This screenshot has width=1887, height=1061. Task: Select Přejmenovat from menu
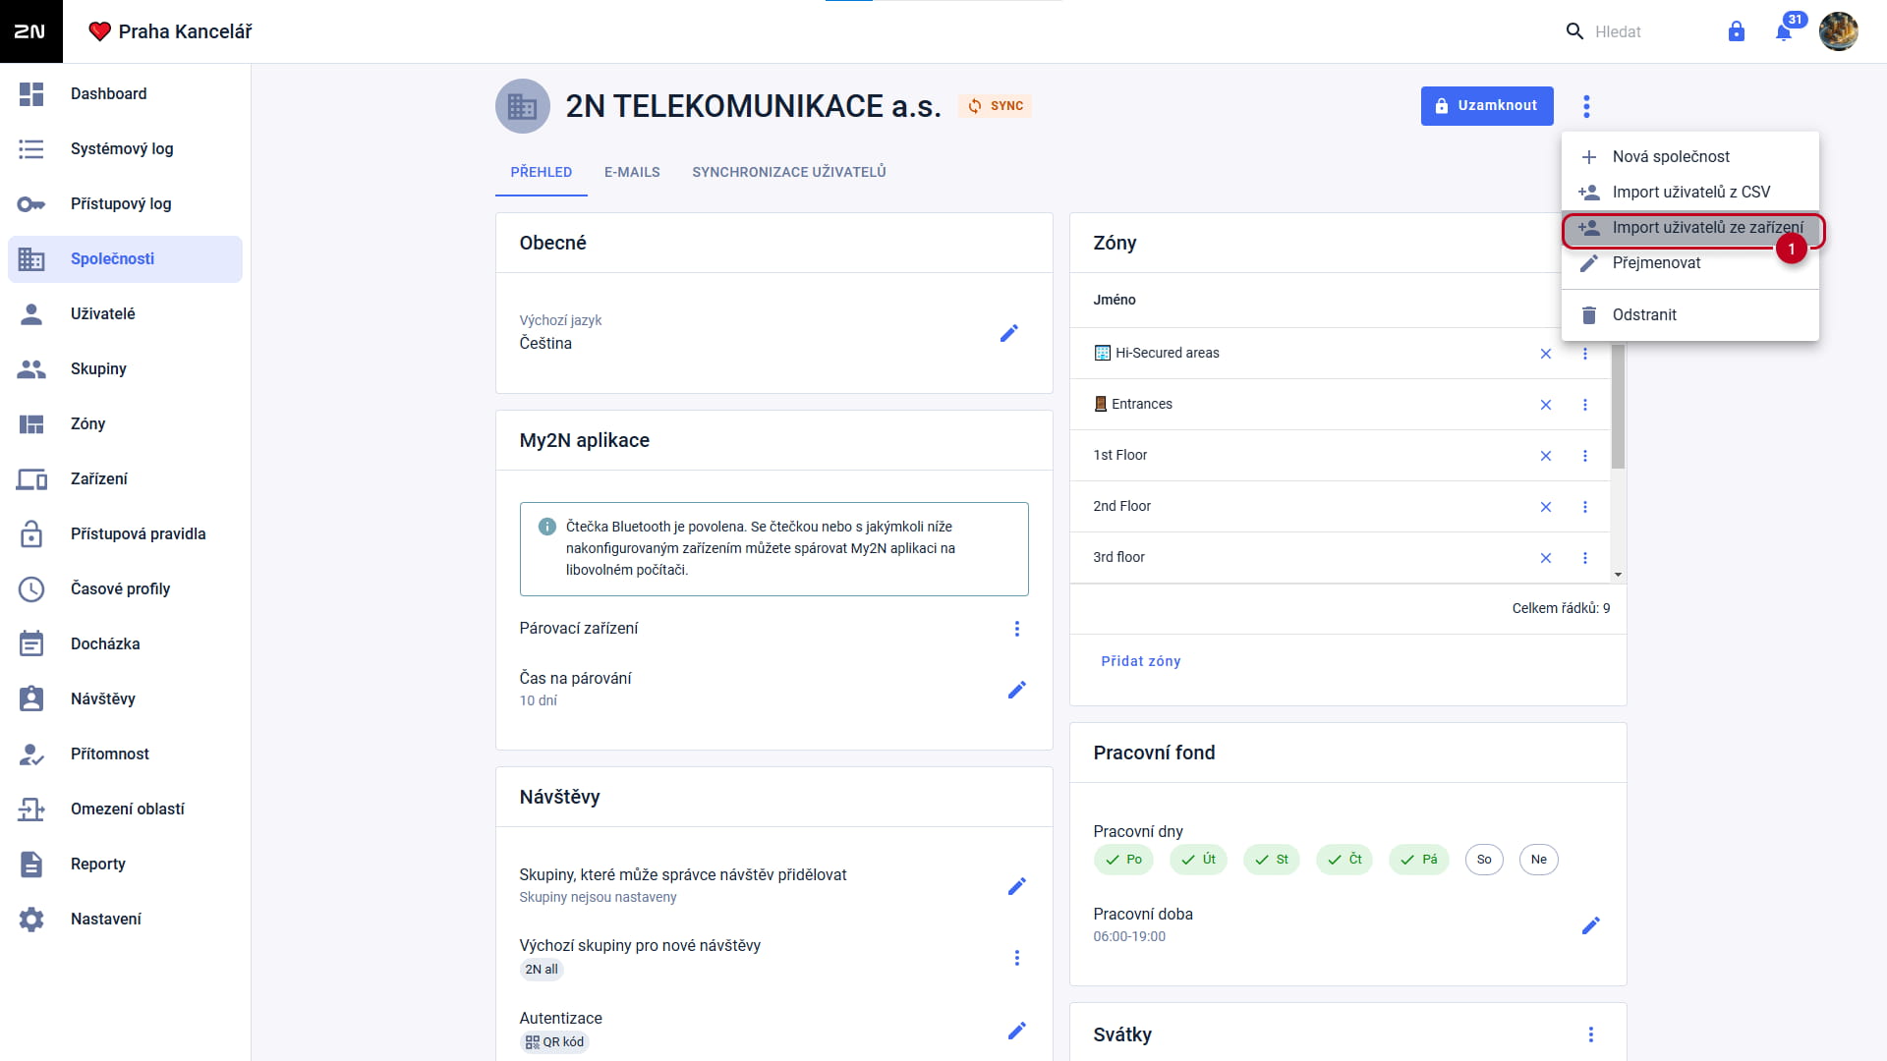[x=1689, y=263]
